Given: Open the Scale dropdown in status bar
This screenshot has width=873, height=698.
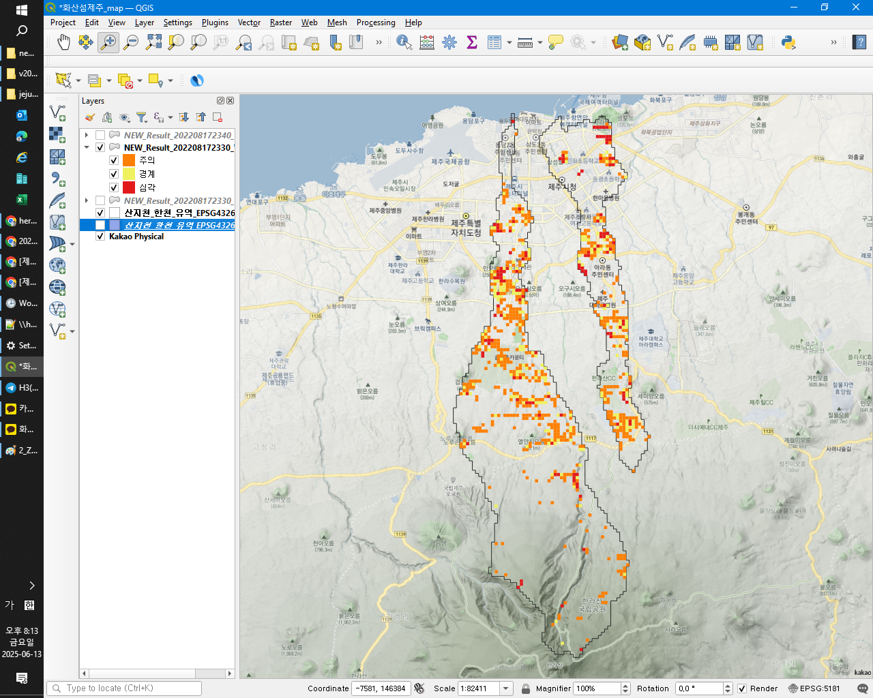Looking at the screenshot, I should click(506, 688).
